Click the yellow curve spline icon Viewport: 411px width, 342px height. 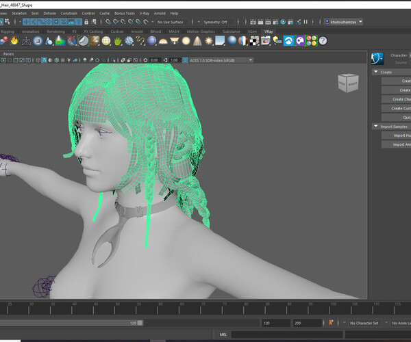point(140,41)
